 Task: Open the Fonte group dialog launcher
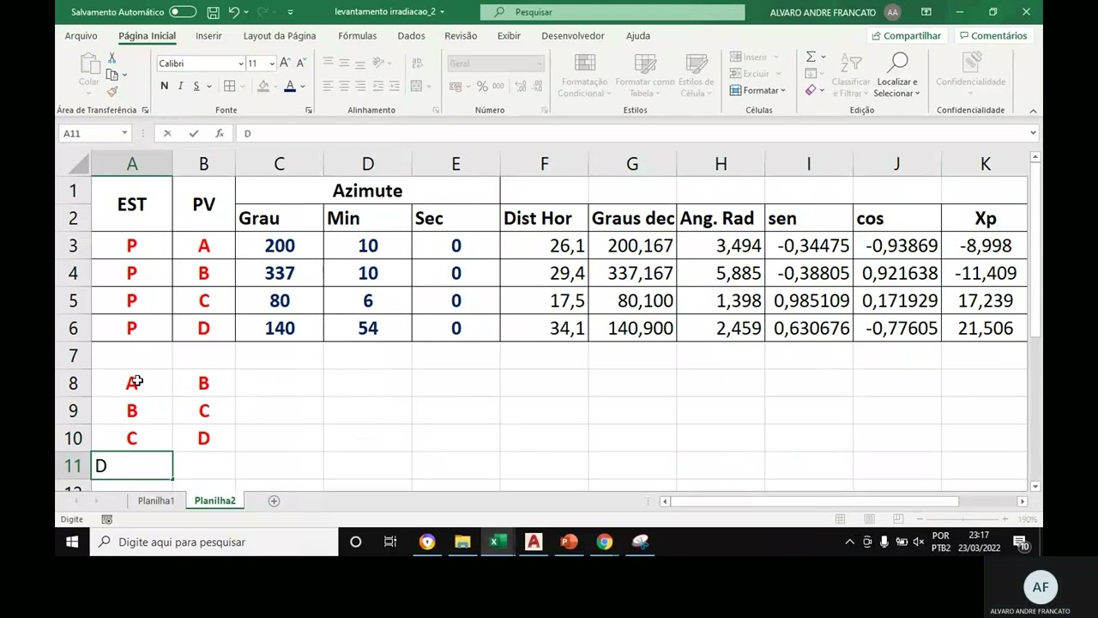click(x=309, y=111)
